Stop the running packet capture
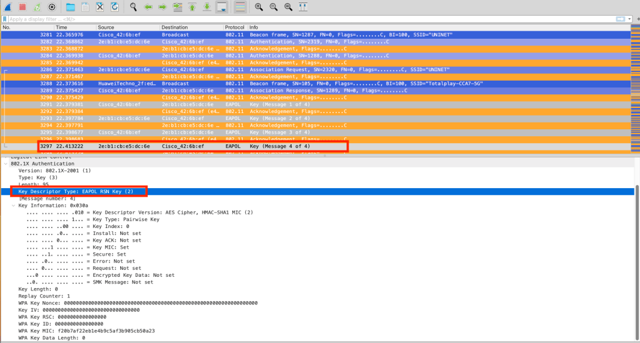Viewport: 640px width, 343px height. [x=23, y=7]
